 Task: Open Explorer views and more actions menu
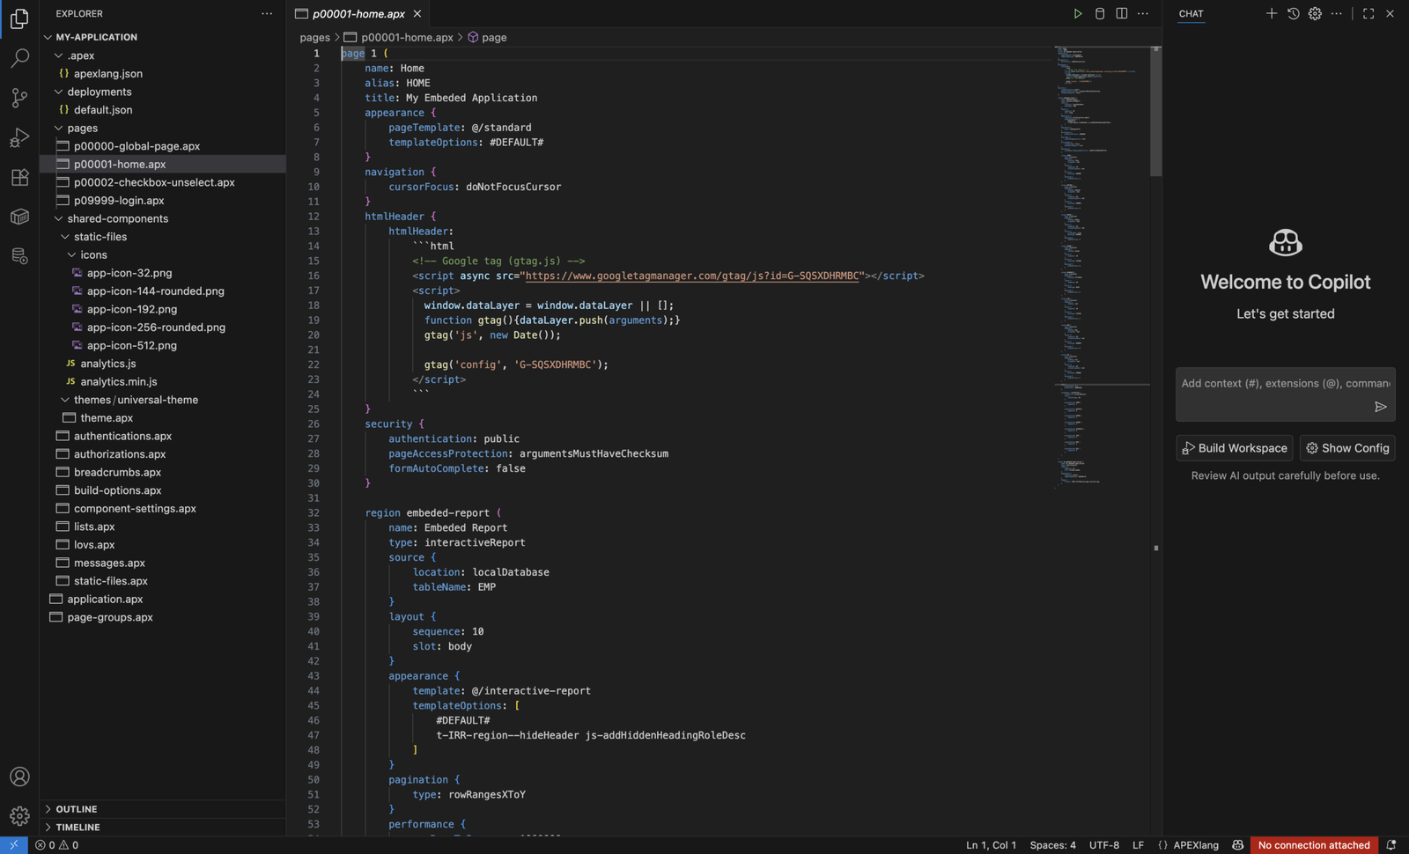coord(267,13)
